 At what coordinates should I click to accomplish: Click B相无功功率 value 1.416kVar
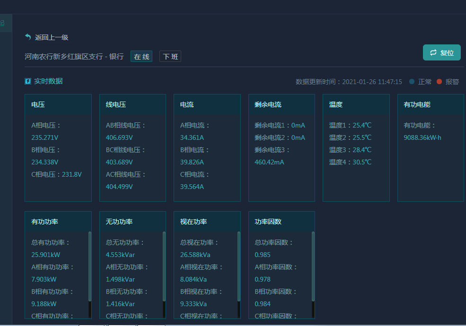pos(120,304)
